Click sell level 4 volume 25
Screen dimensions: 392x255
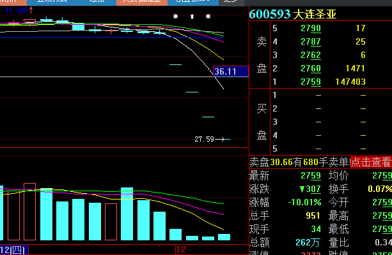coord(361,41)
